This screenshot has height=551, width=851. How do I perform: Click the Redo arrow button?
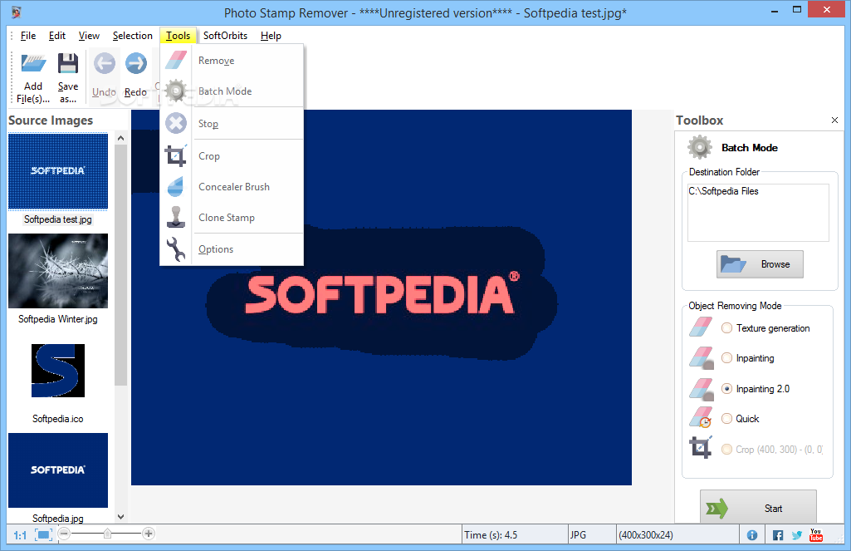click(x=135, y=63)
